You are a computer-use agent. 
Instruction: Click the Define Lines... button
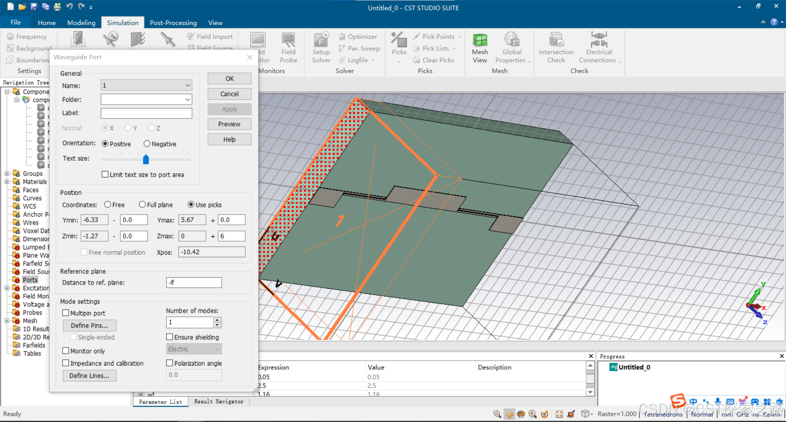point(89,375)
